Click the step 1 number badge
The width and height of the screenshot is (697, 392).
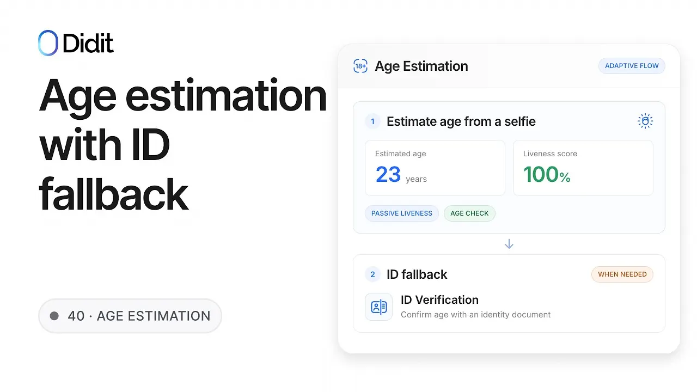pos(372,121)
